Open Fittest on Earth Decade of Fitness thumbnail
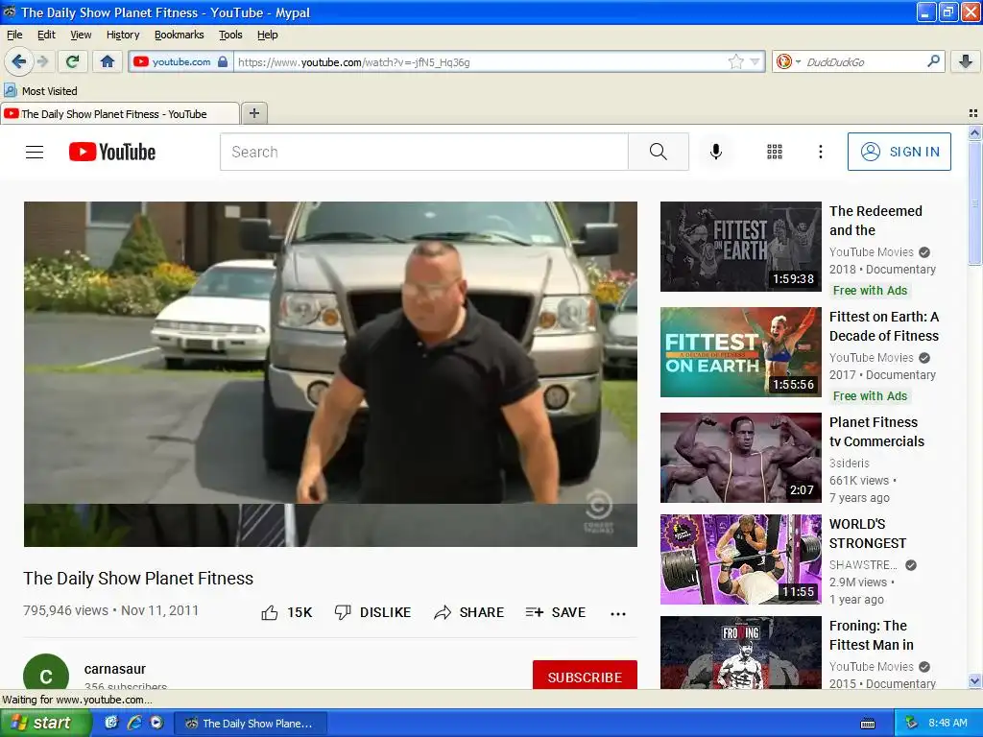Image resolution: width=983 pixels, height=737 pixels. (x=741, y=352)
